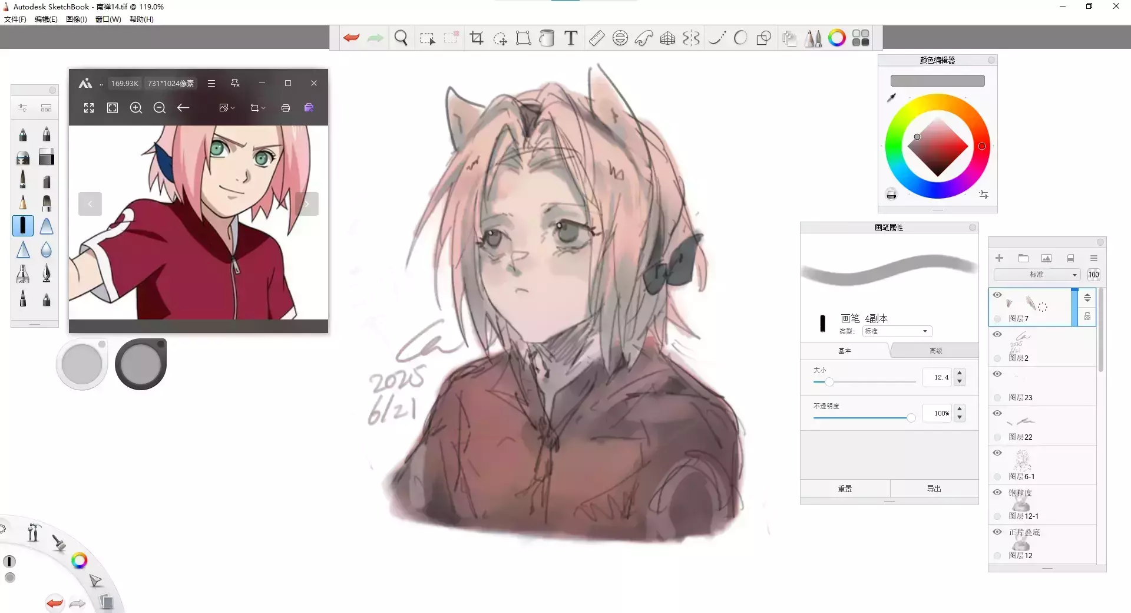Select the fountain pen nib brush
This screenshot has height=613, width=1131.
(47, 273)
